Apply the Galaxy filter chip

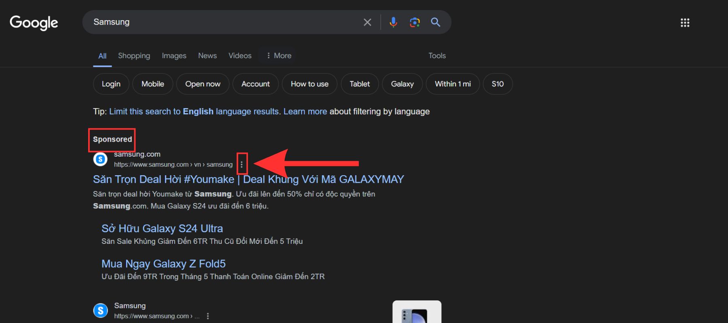pyautogui.click(x=402, y=84)
